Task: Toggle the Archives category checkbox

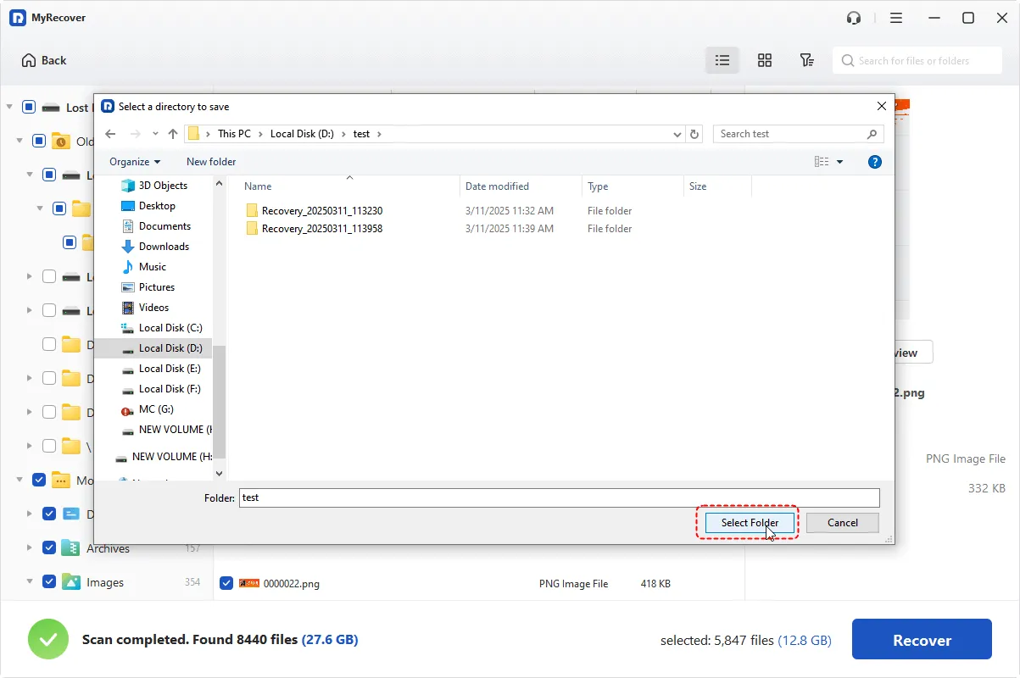Action: coord(49,548)
